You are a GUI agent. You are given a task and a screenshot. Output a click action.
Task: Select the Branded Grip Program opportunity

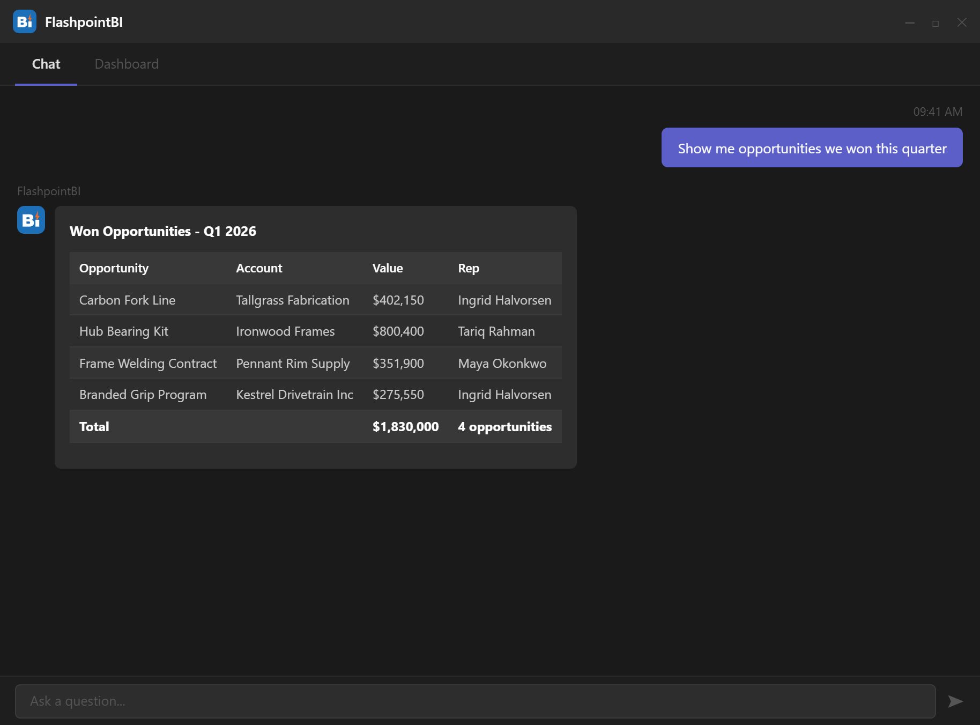click(143, 395)
